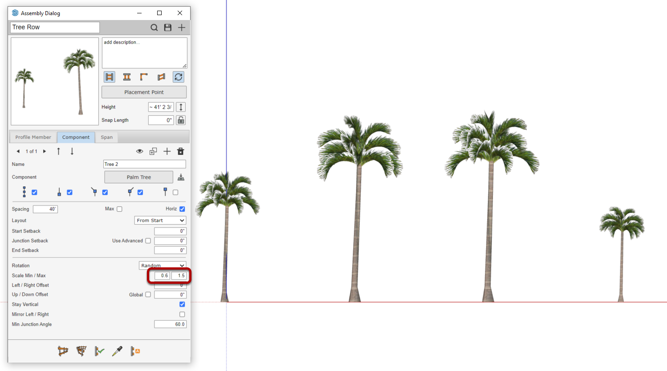The image size is (667, 371).
Task: Disable the Horiz checkbox
Action: coord(182,209)
